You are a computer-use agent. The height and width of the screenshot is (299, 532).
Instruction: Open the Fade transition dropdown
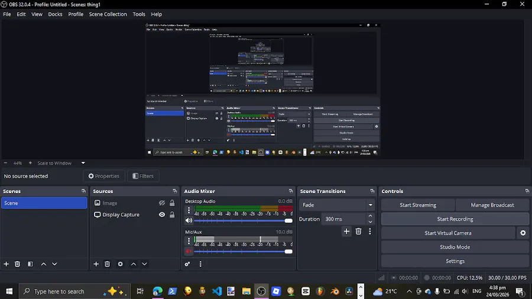point(336,205)
